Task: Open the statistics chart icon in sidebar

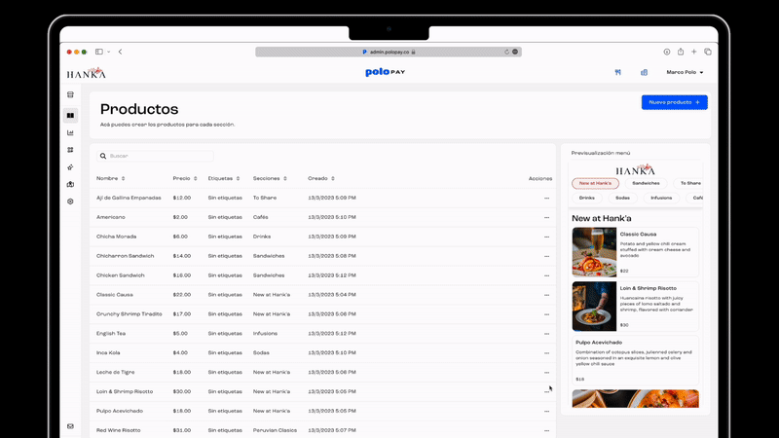Action: pos(70,132)
